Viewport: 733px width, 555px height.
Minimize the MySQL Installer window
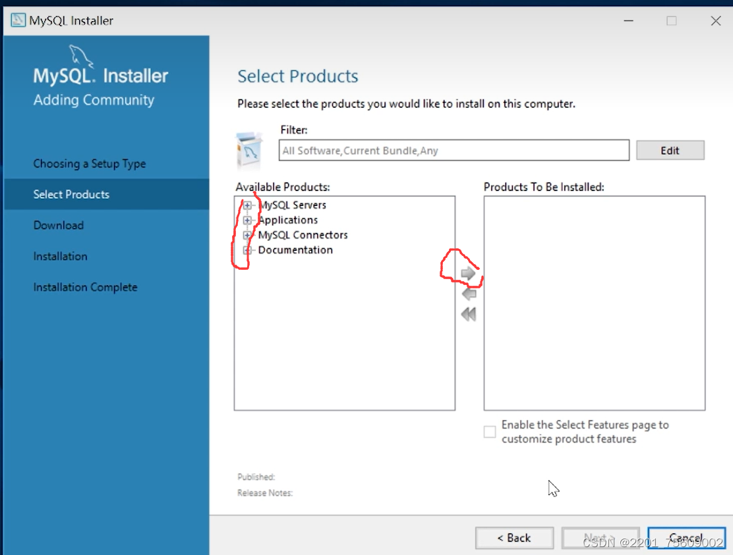pyautogui.click(x=628, y=20)
